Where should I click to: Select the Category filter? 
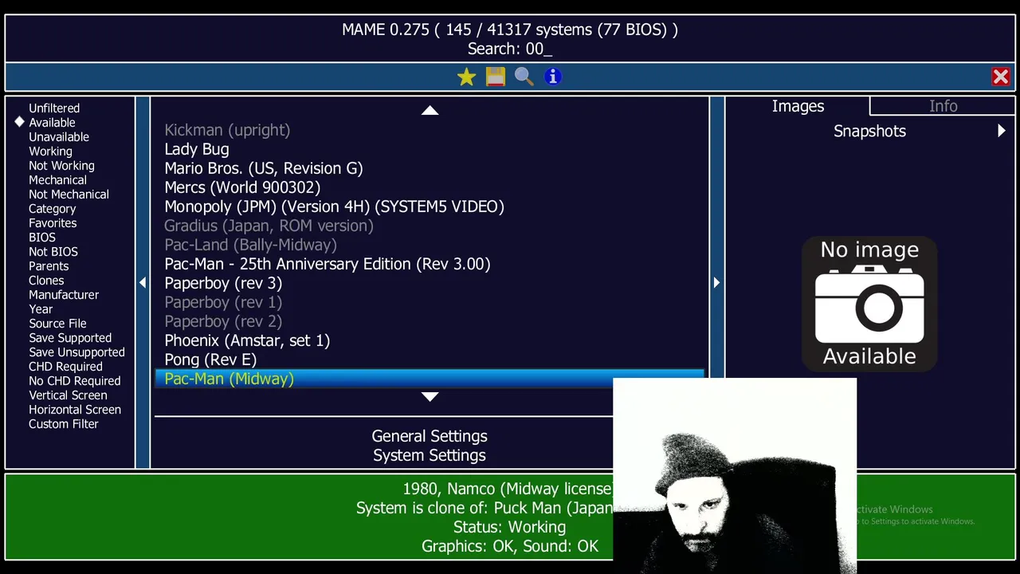(x=52, y=209)
